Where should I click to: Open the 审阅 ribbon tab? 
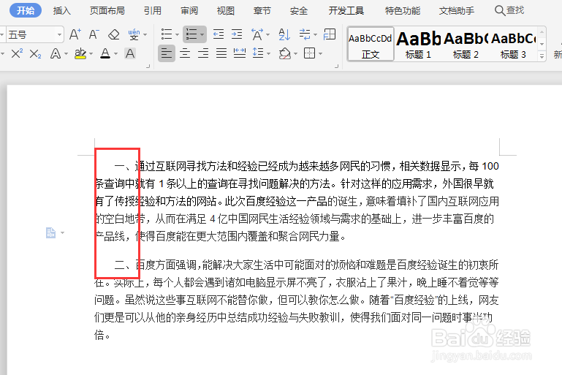(x=189, y=11)
